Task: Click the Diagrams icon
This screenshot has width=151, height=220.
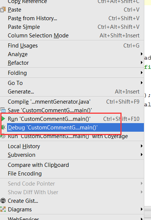Action: (3, 209)
